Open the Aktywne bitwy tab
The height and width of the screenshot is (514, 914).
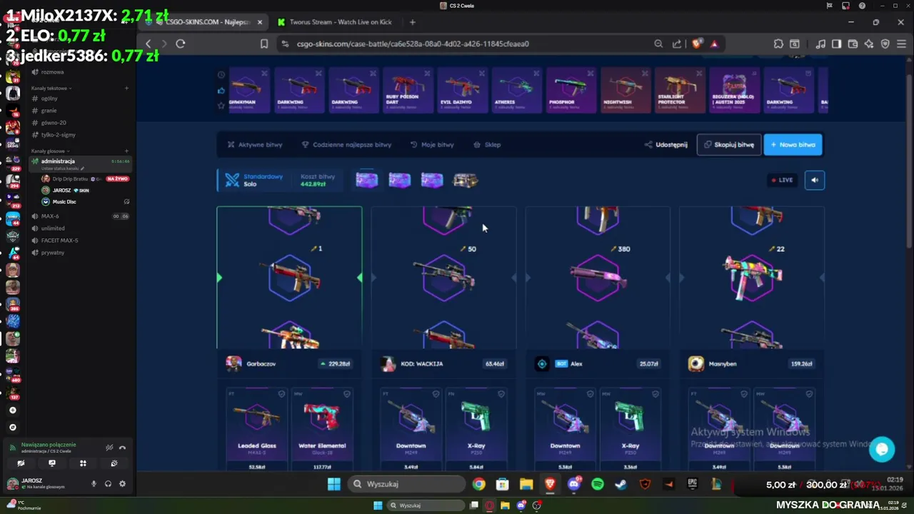coord(255,144)
